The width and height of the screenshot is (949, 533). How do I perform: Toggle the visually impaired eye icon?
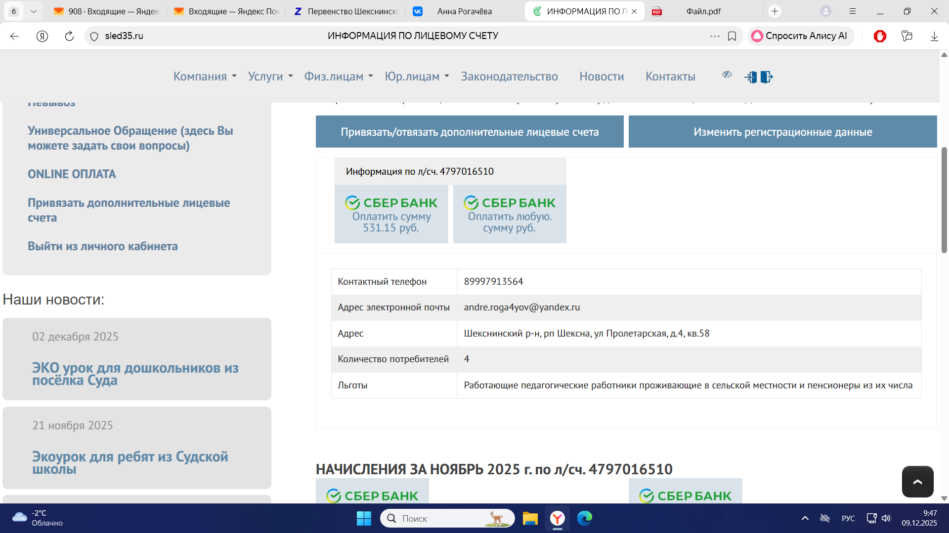(727, 75)
